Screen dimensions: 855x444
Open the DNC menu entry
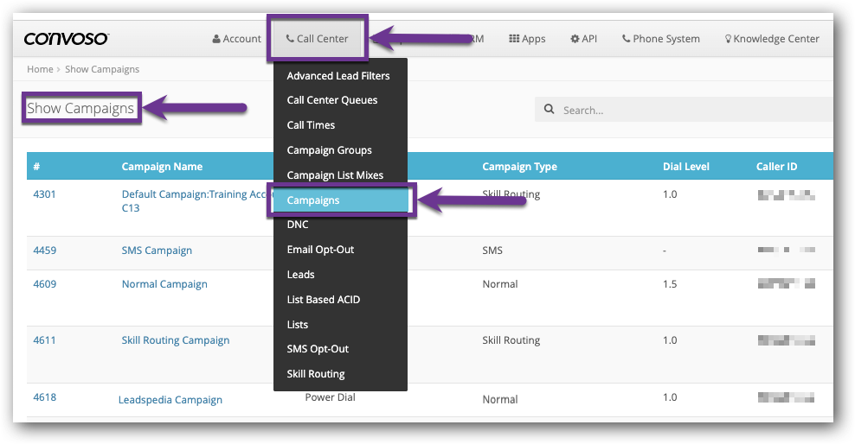pyautogui.click(x=298, y=225)
